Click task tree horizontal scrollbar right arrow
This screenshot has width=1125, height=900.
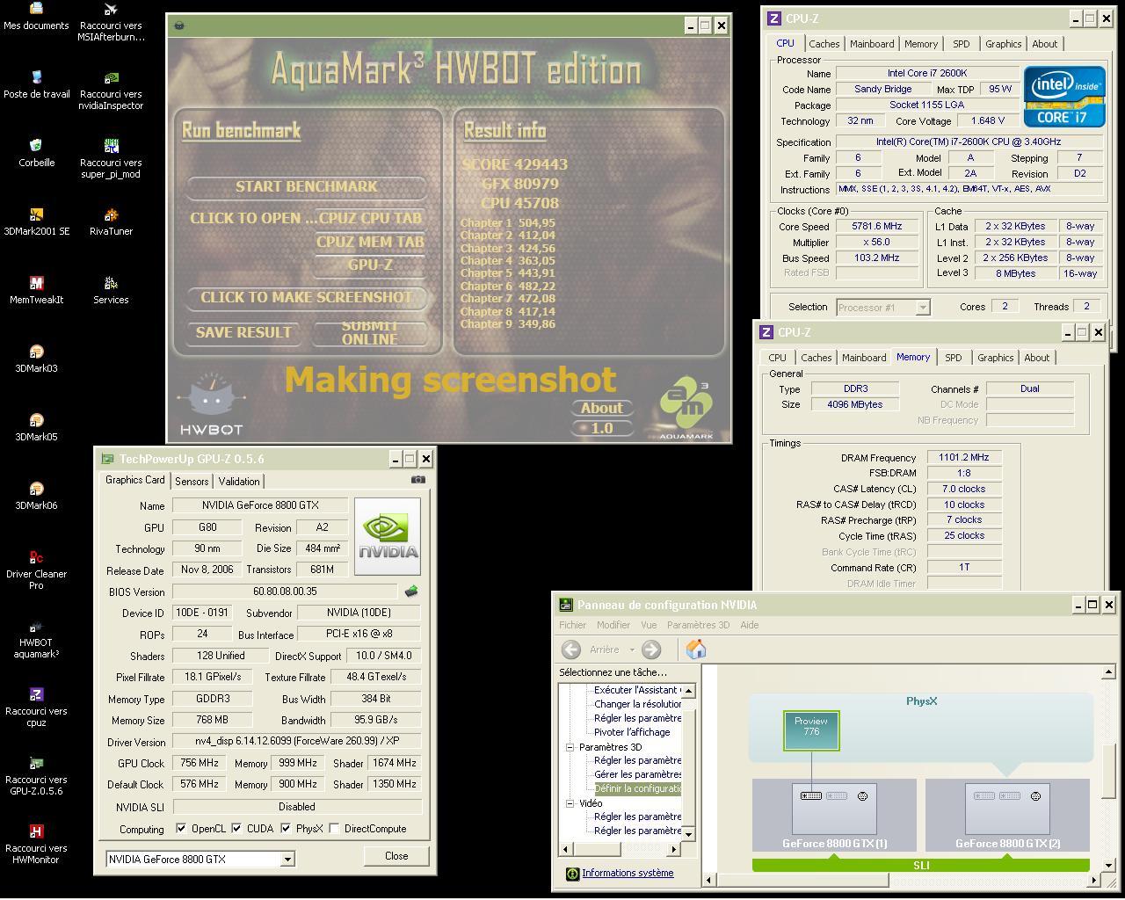click(x=674, y=848)
